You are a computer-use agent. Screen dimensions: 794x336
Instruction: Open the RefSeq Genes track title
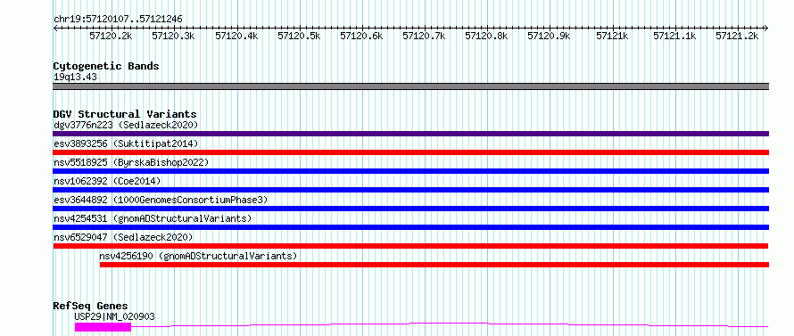[91, 307]
